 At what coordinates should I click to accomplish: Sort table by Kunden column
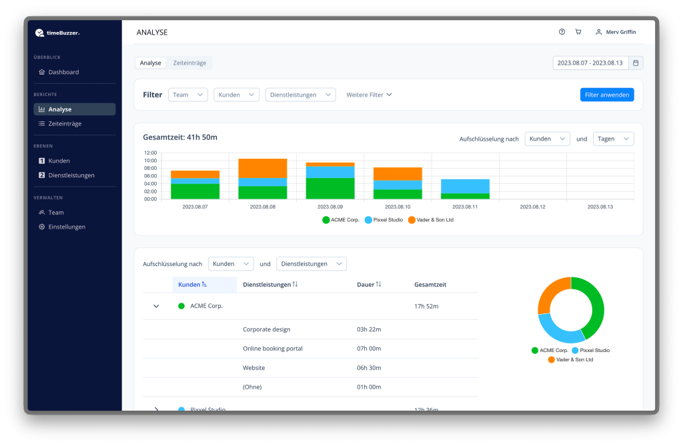point(192,285)
